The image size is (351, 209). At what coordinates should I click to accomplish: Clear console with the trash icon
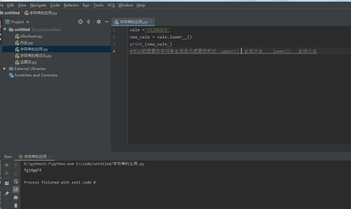point(16,205)
